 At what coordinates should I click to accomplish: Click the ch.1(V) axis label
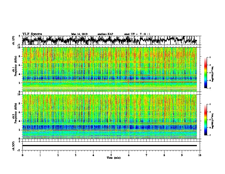coord(13,40)
